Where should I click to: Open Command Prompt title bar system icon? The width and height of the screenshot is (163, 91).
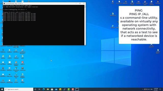click(4, 3)
